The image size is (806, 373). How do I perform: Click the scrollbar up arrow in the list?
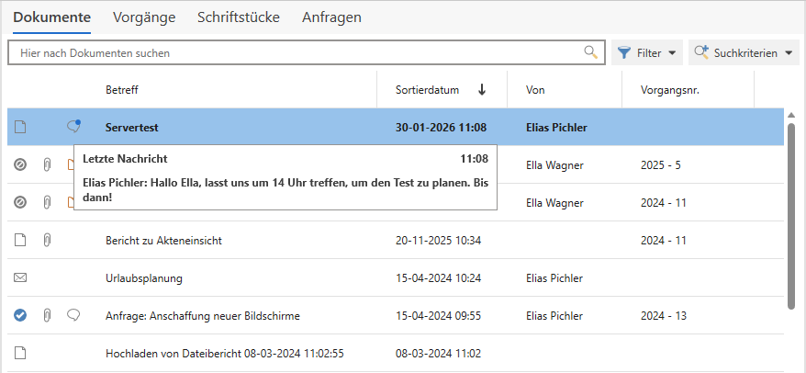tap(791, 116)
